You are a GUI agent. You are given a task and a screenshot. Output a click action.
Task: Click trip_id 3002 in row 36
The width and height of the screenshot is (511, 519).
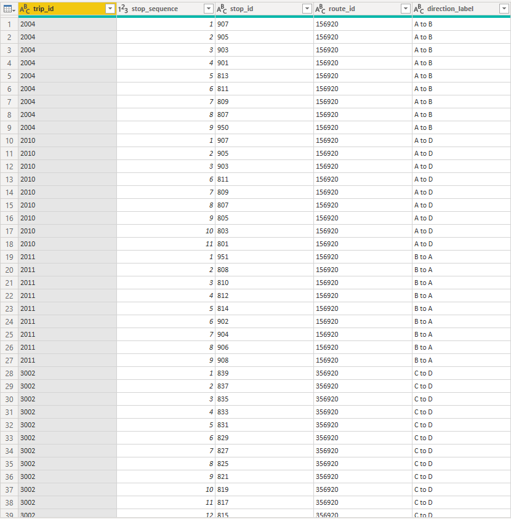[68, 477]
